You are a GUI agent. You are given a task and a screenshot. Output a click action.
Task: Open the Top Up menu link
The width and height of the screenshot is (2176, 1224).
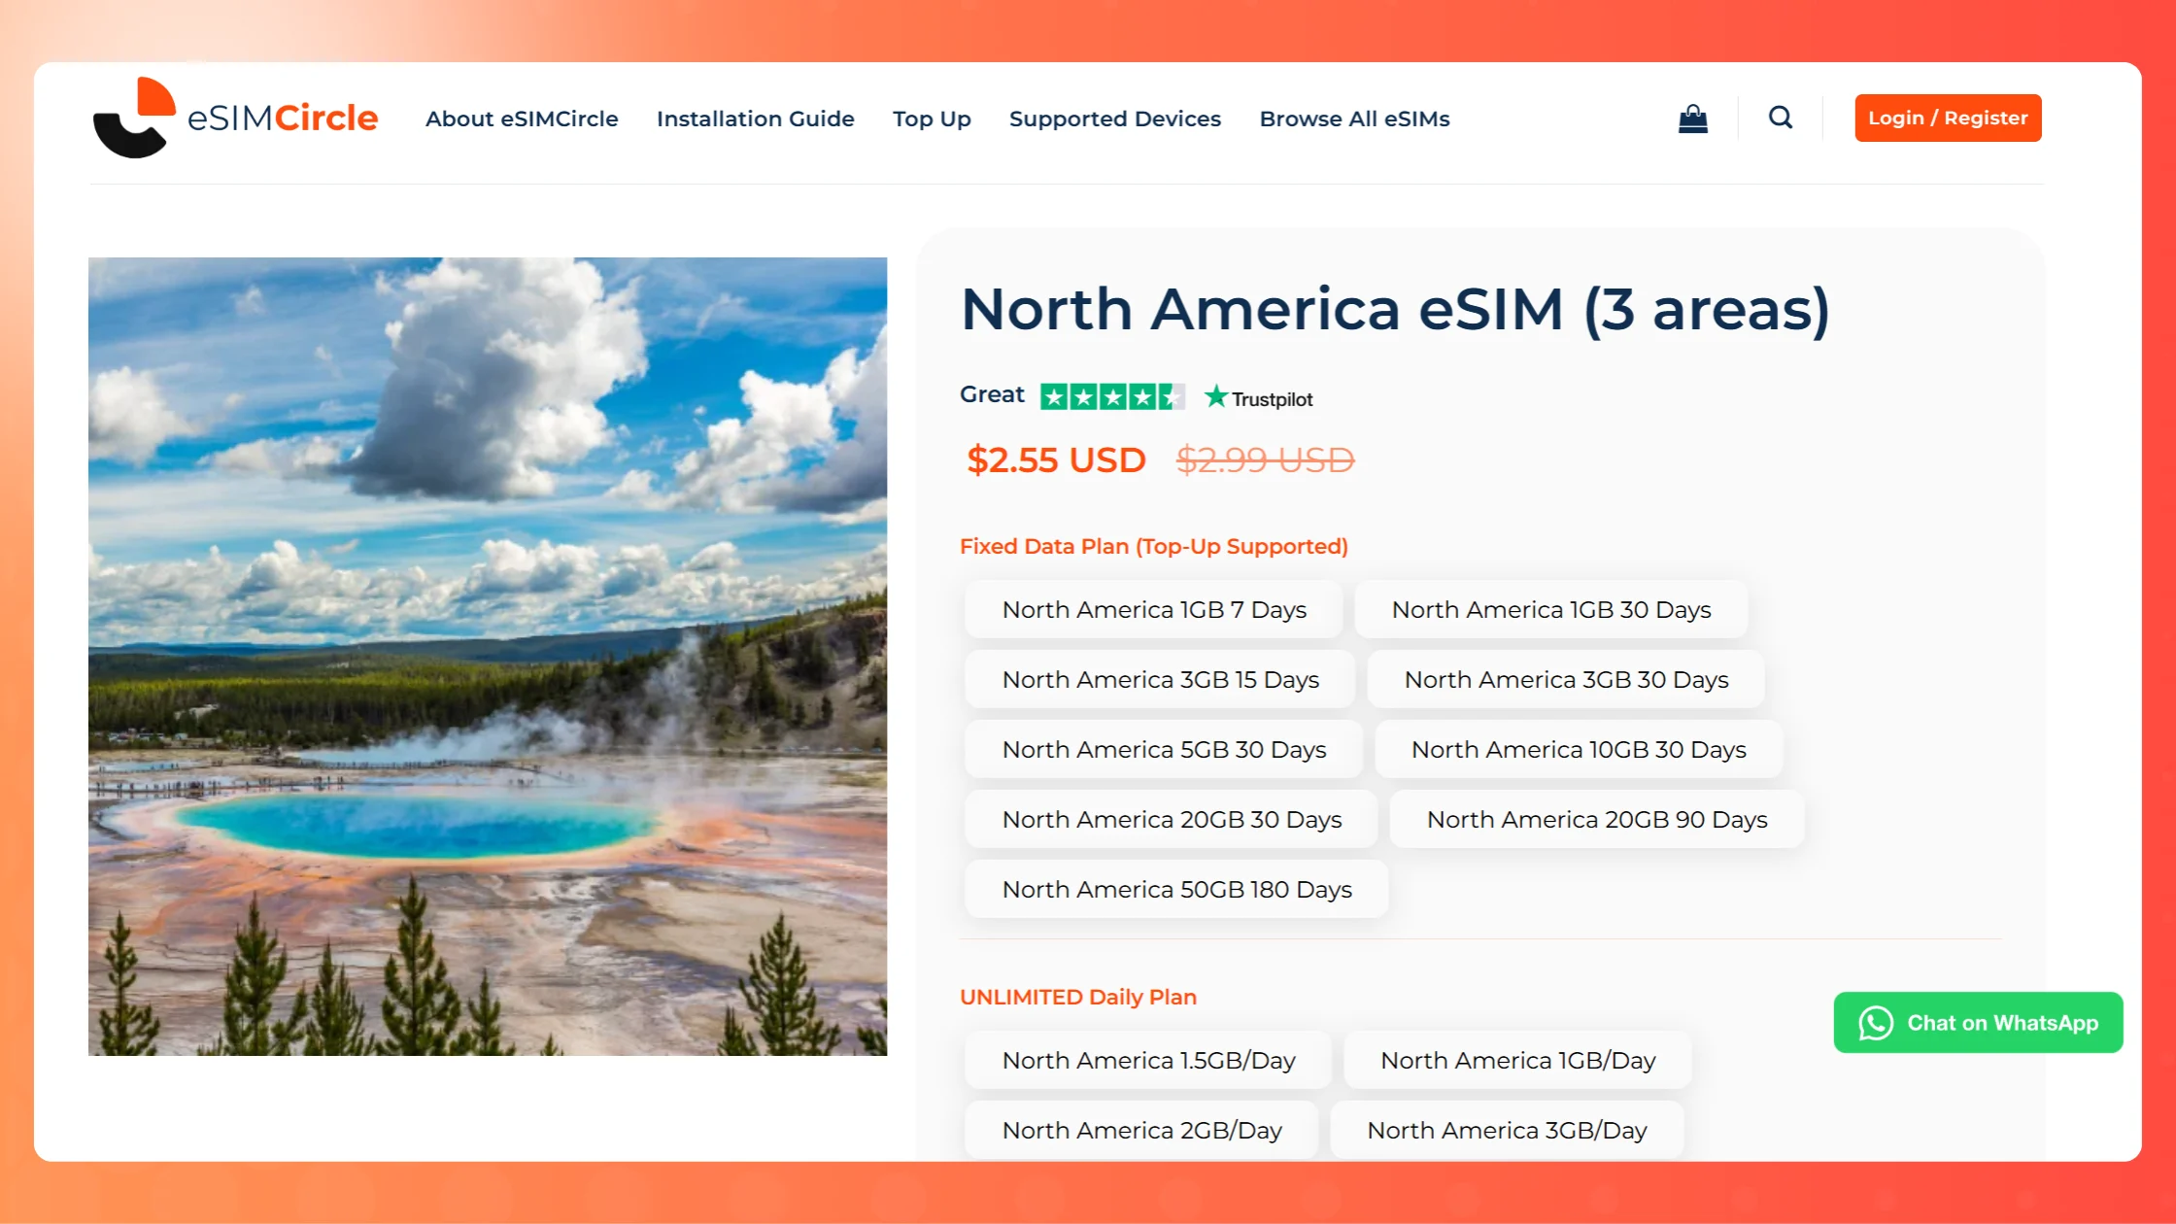click(x=931, y=119)
